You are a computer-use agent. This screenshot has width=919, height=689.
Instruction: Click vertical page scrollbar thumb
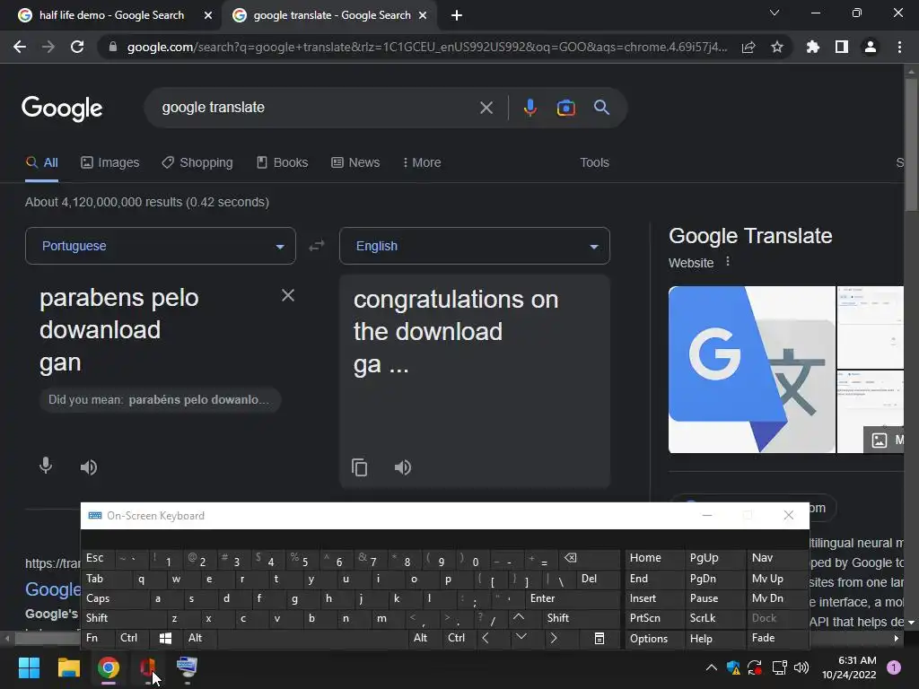911,144
